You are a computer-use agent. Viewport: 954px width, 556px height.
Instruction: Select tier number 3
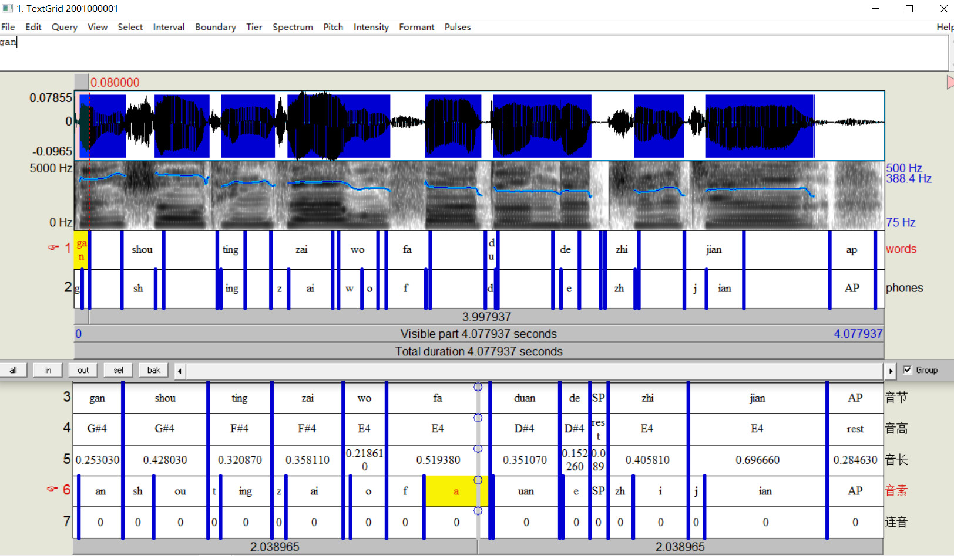point(67,397)
